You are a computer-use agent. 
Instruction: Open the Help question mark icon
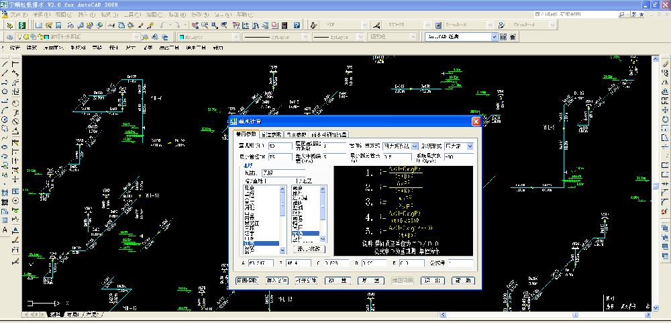pyautogui.click(x=295, y=26)
